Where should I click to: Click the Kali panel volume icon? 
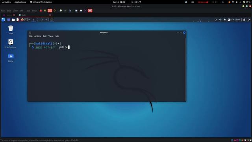tap(220, 20)
